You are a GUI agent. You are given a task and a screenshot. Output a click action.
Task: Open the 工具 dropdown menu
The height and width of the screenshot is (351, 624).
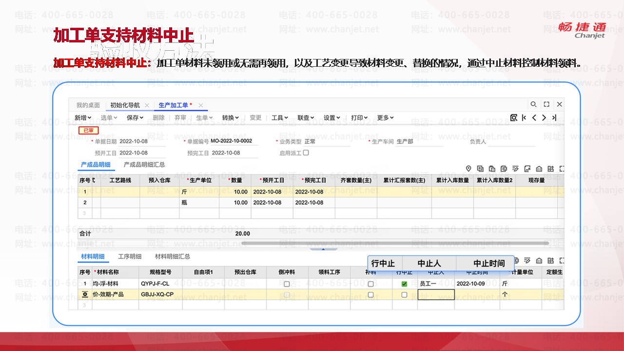(x=280, y=117)
